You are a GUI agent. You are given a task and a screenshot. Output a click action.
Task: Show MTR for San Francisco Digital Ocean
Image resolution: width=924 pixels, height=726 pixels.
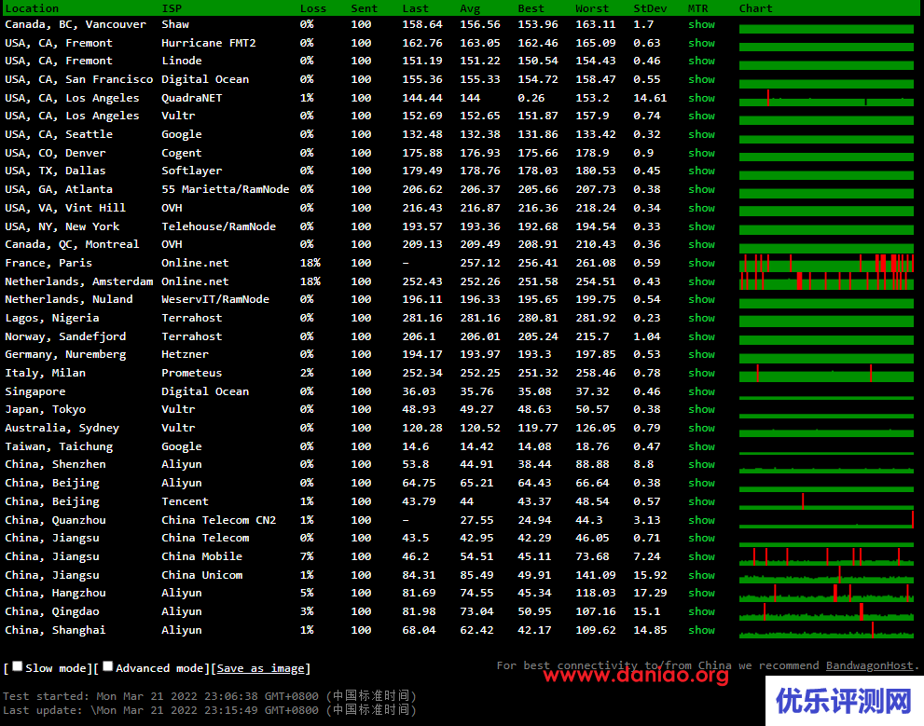point(701,79)
